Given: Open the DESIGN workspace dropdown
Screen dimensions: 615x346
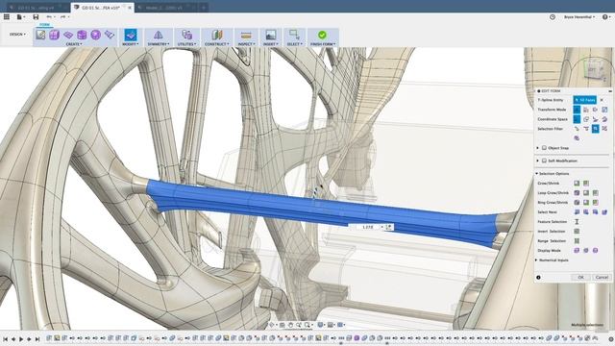Looking at the screenshot, I should 17,35.
